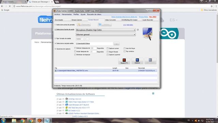This screenshot has height=123, width=218.
Task: Open the Otros marcadores bookmarks folder
Action: (x=209, y=10)
